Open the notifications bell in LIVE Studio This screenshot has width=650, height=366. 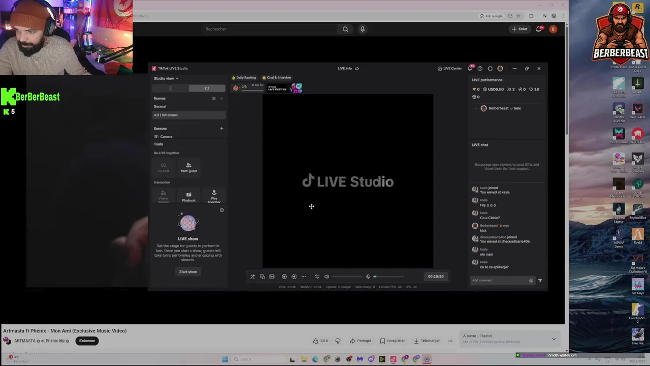pos(470,68)
